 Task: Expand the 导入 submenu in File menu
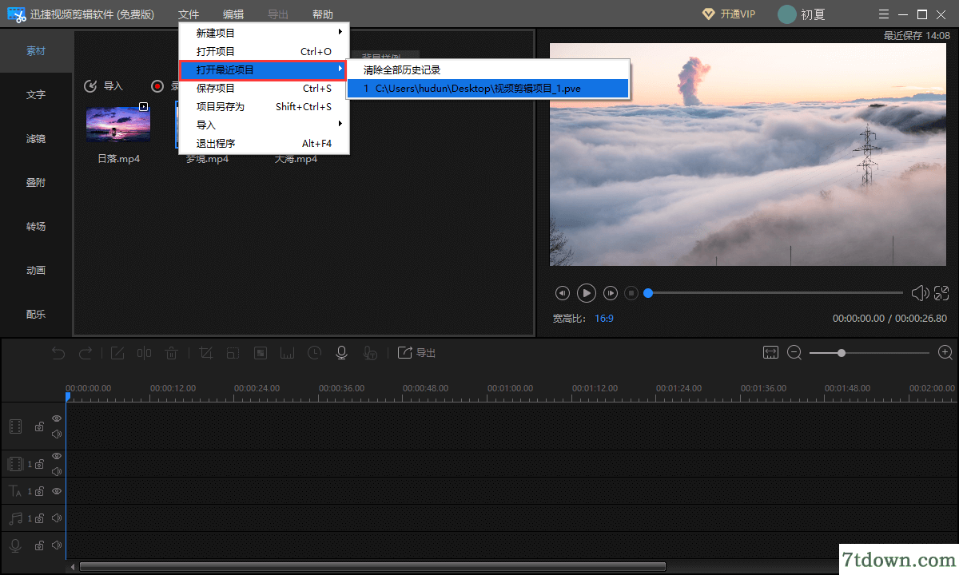coord(264,125)
